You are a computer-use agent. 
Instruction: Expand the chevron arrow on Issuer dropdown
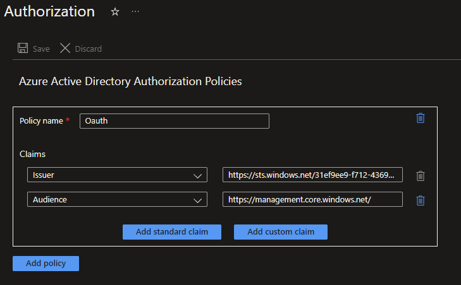click(x=196, y=175)
